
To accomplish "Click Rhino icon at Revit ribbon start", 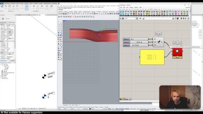I will coord(2,6).
